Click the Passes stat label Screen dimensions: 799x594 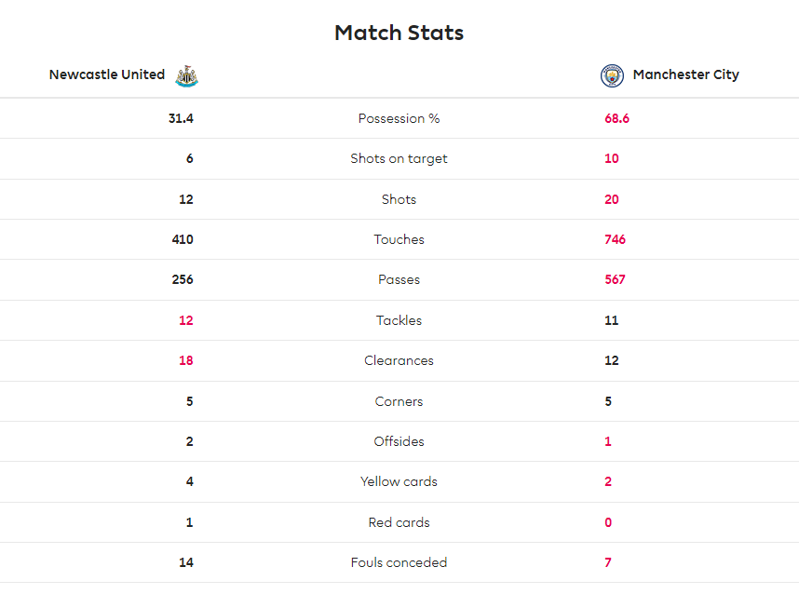point(399,279)
